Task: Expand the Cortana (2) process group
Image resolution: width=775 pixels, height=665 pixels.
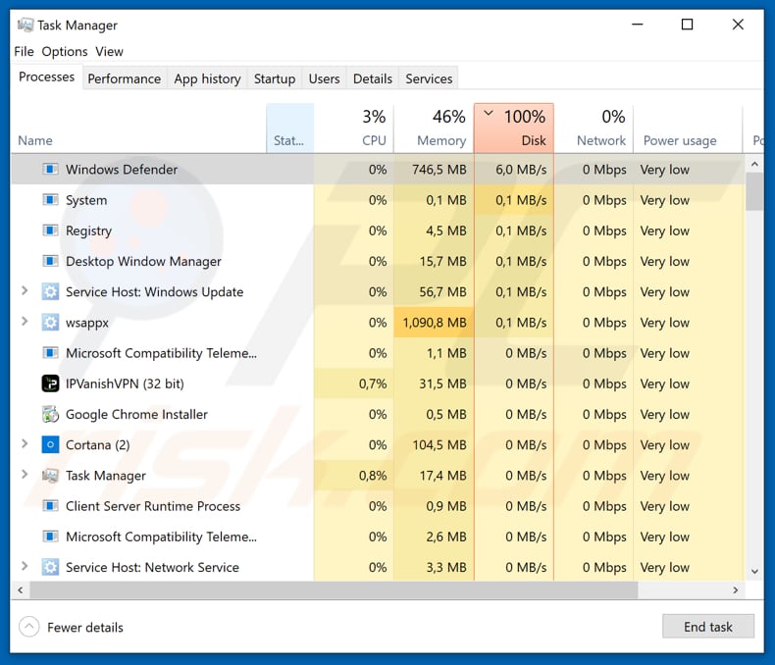Action: click(25, 445)
